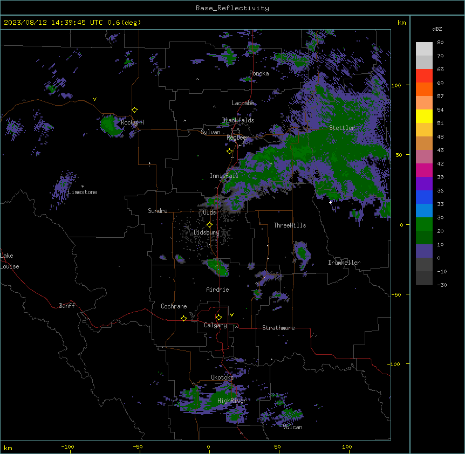This screenshot has height=454, width=465.
Task: Click the yellow V marker east of Calgary
Action: (231, 315)
